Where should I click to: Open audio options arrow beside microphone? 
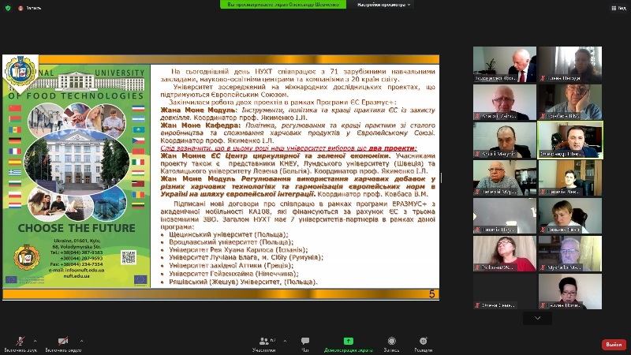(x=35, y=341)
